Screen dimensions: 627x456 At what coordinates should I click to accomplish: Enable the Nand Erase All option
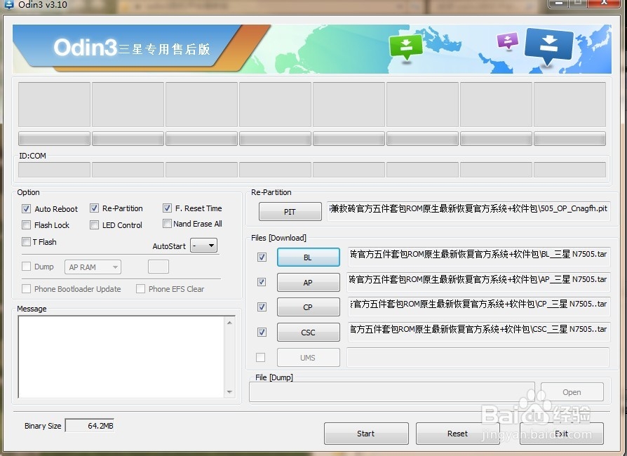[x=167, y=224]
